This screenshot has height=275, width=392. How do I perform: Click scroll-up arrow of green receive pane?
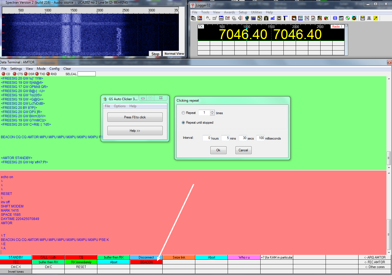tap(389, 79)
